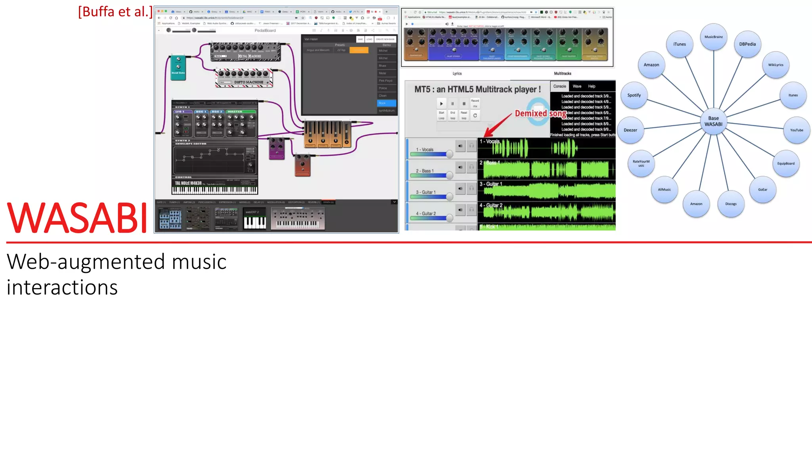Click Reset loop in MT5 player
The width and height of the screenshot is (812, 457).
[x=464, y=115]
